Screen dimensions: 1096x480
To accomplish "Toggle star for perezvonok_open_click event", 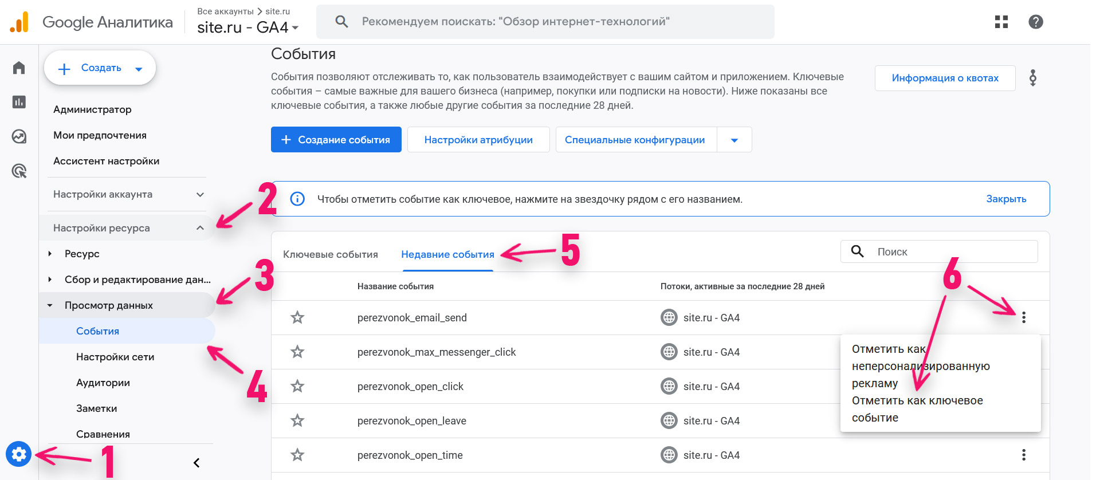I will pyautogui.click(x=297, y=386).
